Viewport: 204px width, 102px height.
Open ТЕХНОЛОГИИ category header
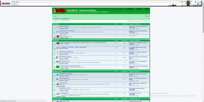(56, 40)
